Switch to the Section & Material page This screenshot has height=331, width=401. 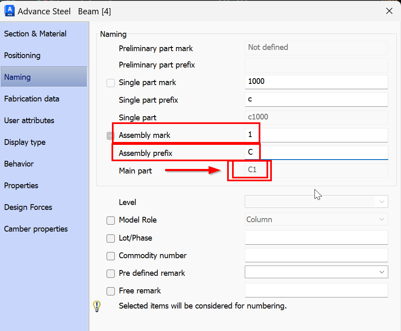(x=35, y=34)
